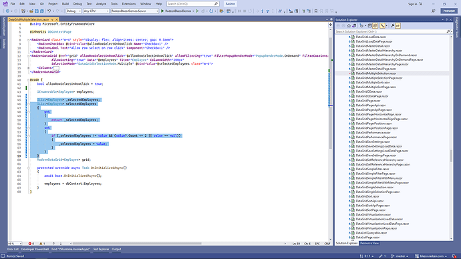Toggle pin on DataGridMultipleSelection.razor tab
Image resolution: width=461 pixels, height=259 pixels.
tap(52, 19)
